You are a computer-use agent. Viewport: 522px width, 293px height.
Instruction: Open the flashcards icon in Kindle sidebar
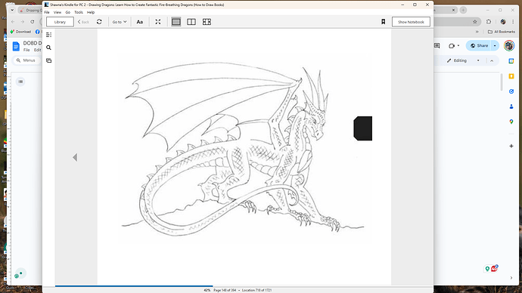[48, 60]
